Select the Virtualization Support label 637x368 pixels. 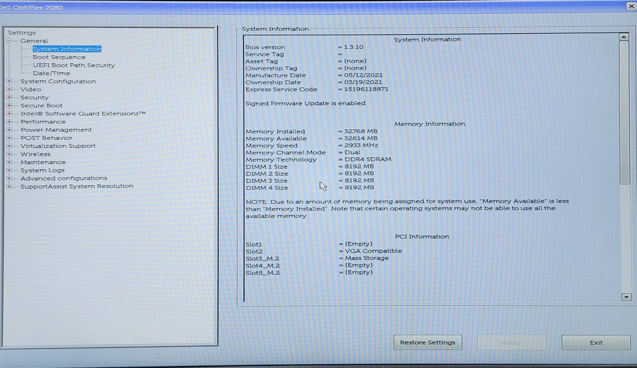pyautogui.click(x=58, y=146)
